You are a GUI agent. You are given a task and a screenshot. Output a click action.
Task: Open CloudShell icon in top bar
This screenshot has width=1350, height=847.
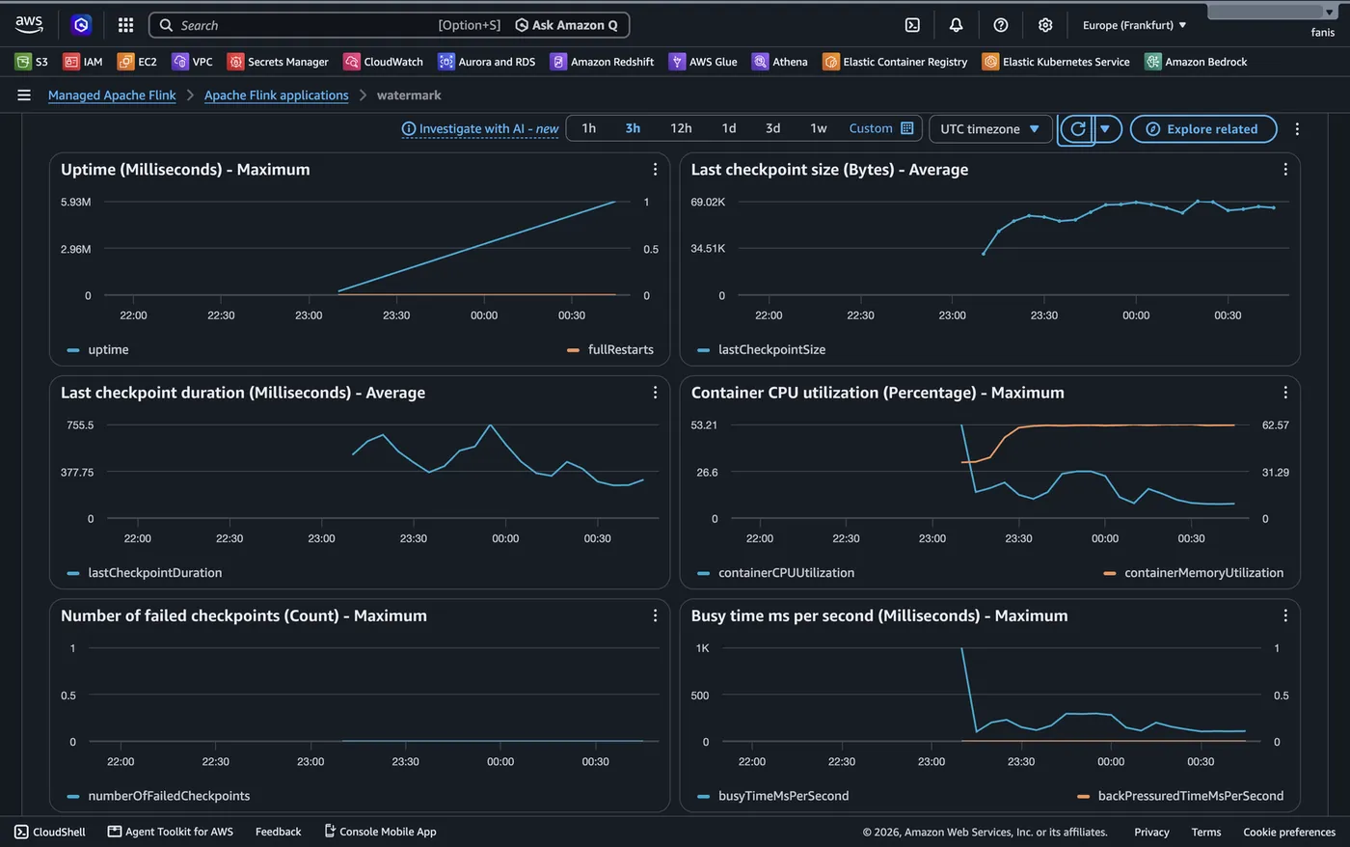912,25
